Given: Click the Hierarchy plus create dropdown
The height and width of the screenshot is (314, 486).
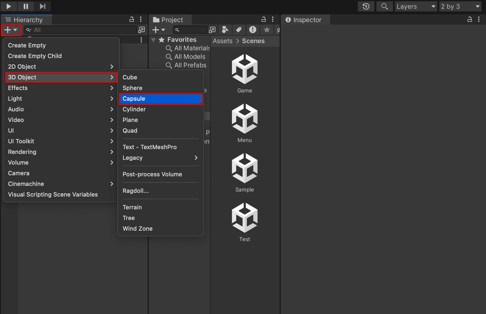Looking at the screenshot, I should [11, 30].
